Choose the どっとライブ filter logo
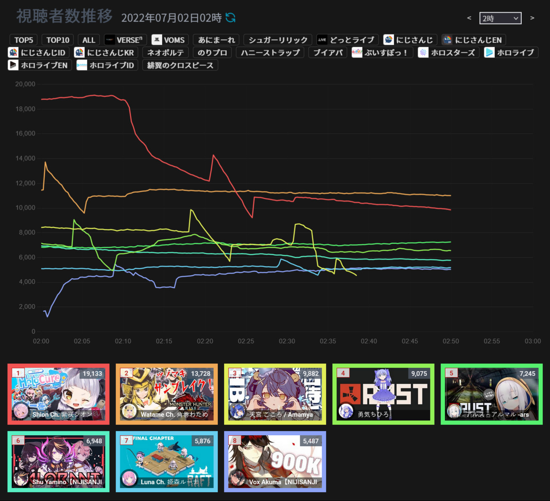Image resolution: width=550 pixels, height=501 pixels. [x=322, y=40]
